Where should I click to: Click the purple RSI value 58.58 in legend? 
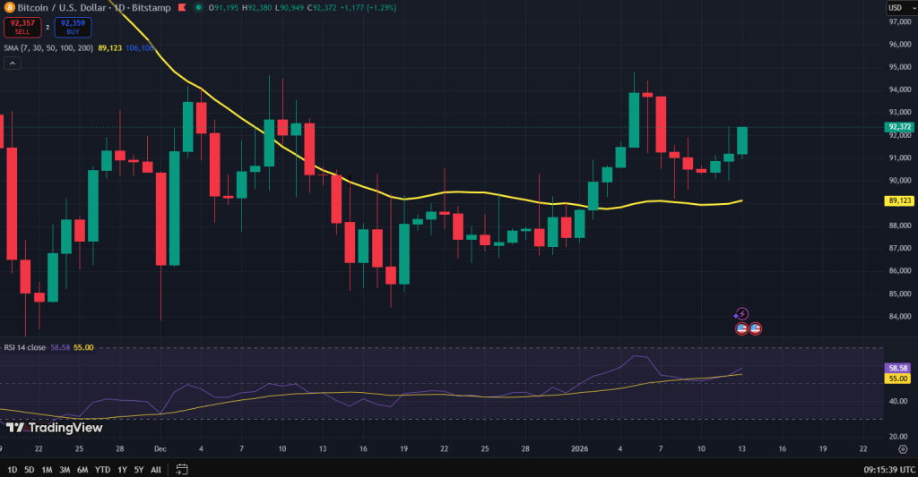click(60, 347)
